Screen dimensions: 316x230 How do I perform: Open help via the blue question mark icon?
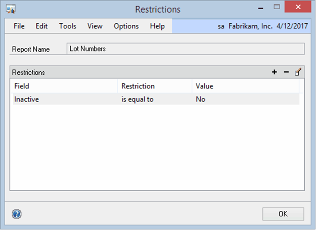click(17, 214)
